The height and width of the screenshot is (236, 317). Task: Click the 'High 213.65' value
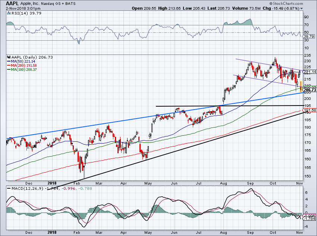[x=169, y=9]
